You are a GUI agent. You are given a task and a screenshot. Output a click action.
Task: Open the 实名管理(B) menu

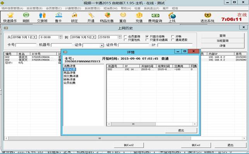[x=34, y=8]
